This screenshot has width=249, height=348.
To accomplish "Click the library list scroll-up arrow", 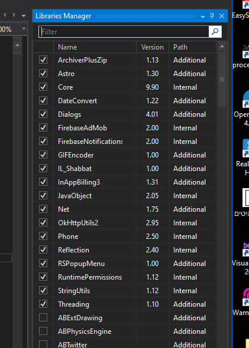I will (x=222, y=47).
